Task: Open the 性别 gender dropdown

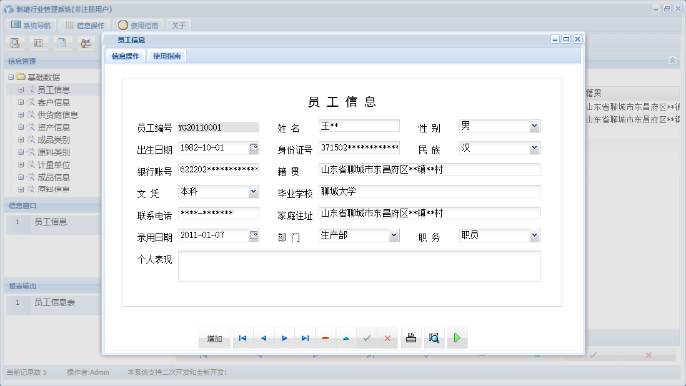Action: 535,126
